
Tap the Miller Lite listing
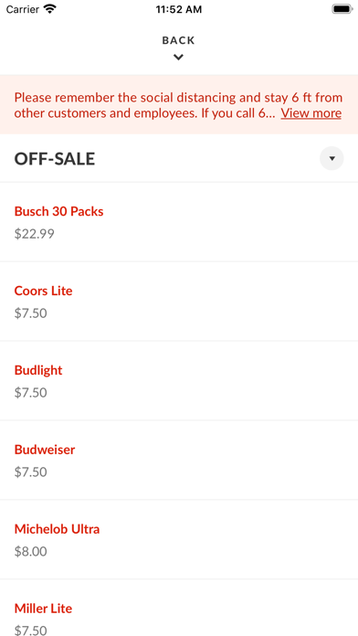179,609
